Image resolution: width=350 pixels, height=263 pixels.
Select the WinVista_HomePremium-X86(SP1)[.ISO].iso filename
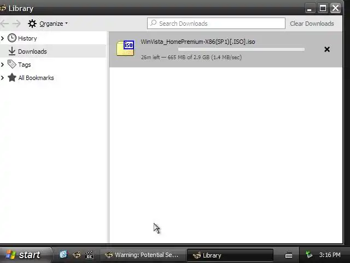coord(198,42)
